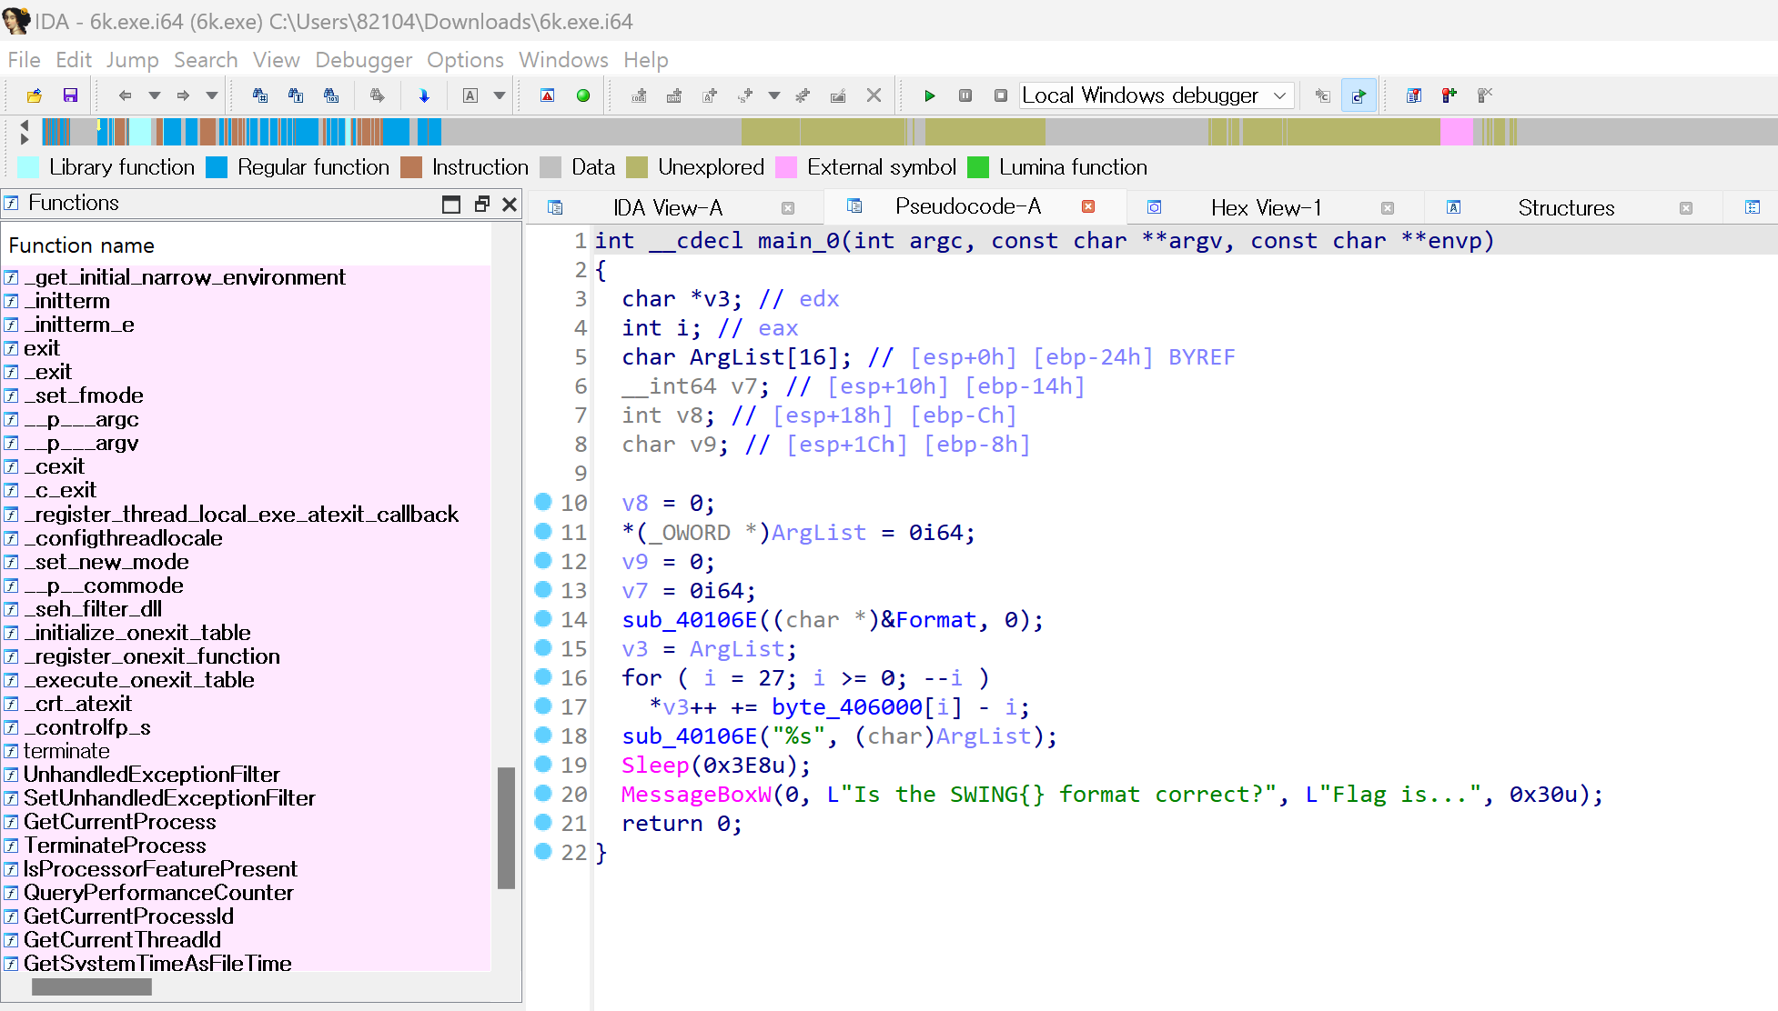Screen dimensions: 1778x1011
Task: Toggle breakpoint on line 20
Action: tap(543, 794)
